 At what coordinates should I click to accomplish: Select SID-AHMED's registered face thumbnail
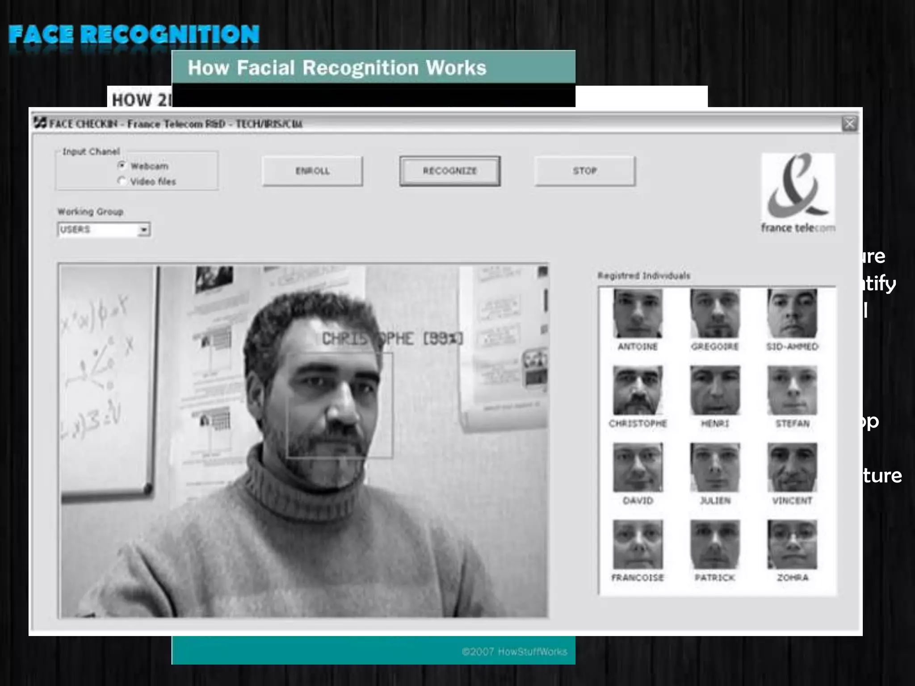tap(792, 314)
